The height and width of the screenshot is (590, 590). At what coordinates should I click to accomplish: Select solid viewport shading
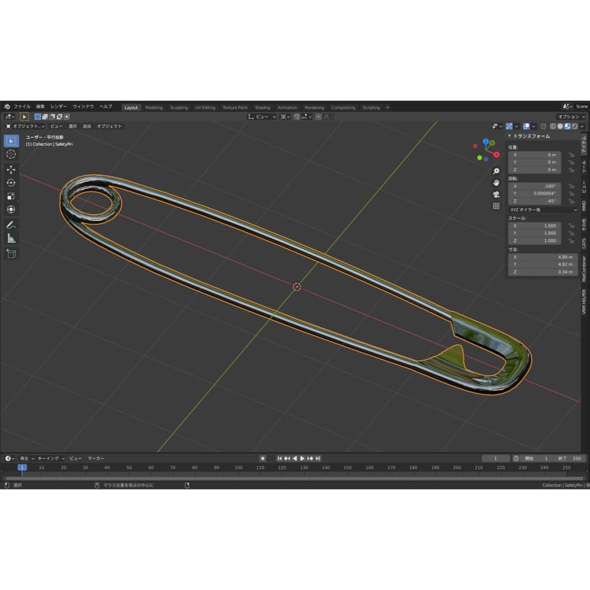click(560, 126)
